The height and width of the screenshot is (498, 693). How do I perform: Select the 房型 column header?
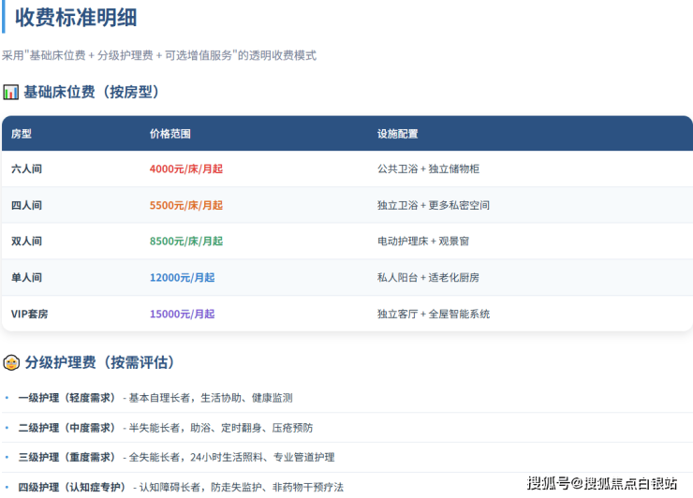coord(22,134)
